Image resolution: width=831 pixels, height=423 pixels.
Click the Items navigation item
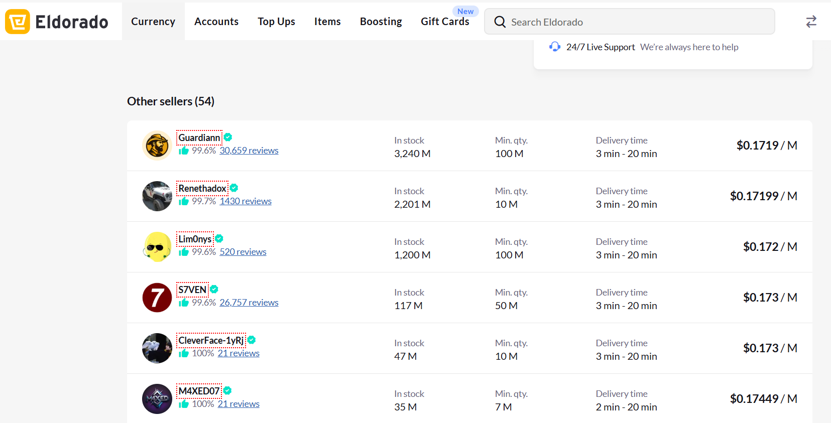327,22
